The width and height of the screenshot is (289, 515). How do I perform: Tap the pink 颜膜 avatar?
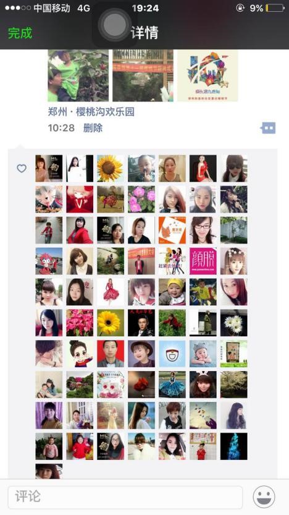point(203,261)
